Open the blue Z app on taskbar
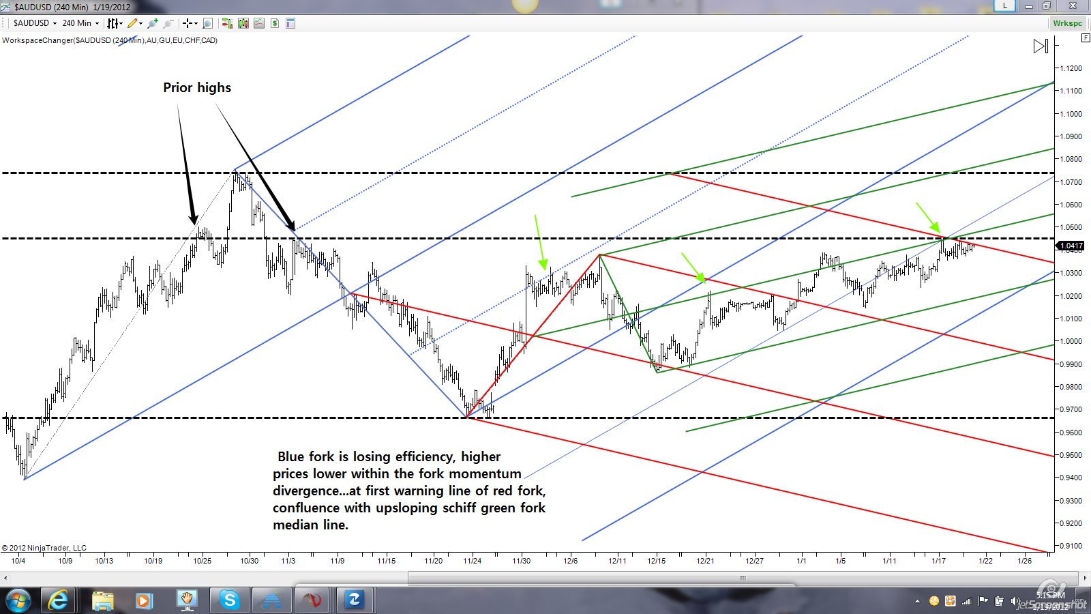The image size is (1091, 614). tap(354, 600)
